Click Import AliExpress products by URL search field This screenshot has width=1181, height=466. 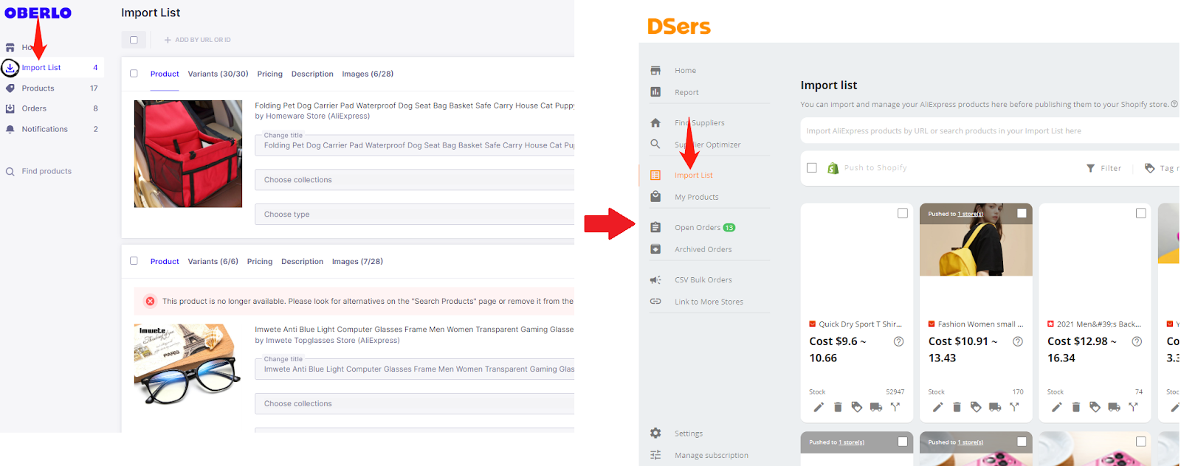[x=989, y=131]
